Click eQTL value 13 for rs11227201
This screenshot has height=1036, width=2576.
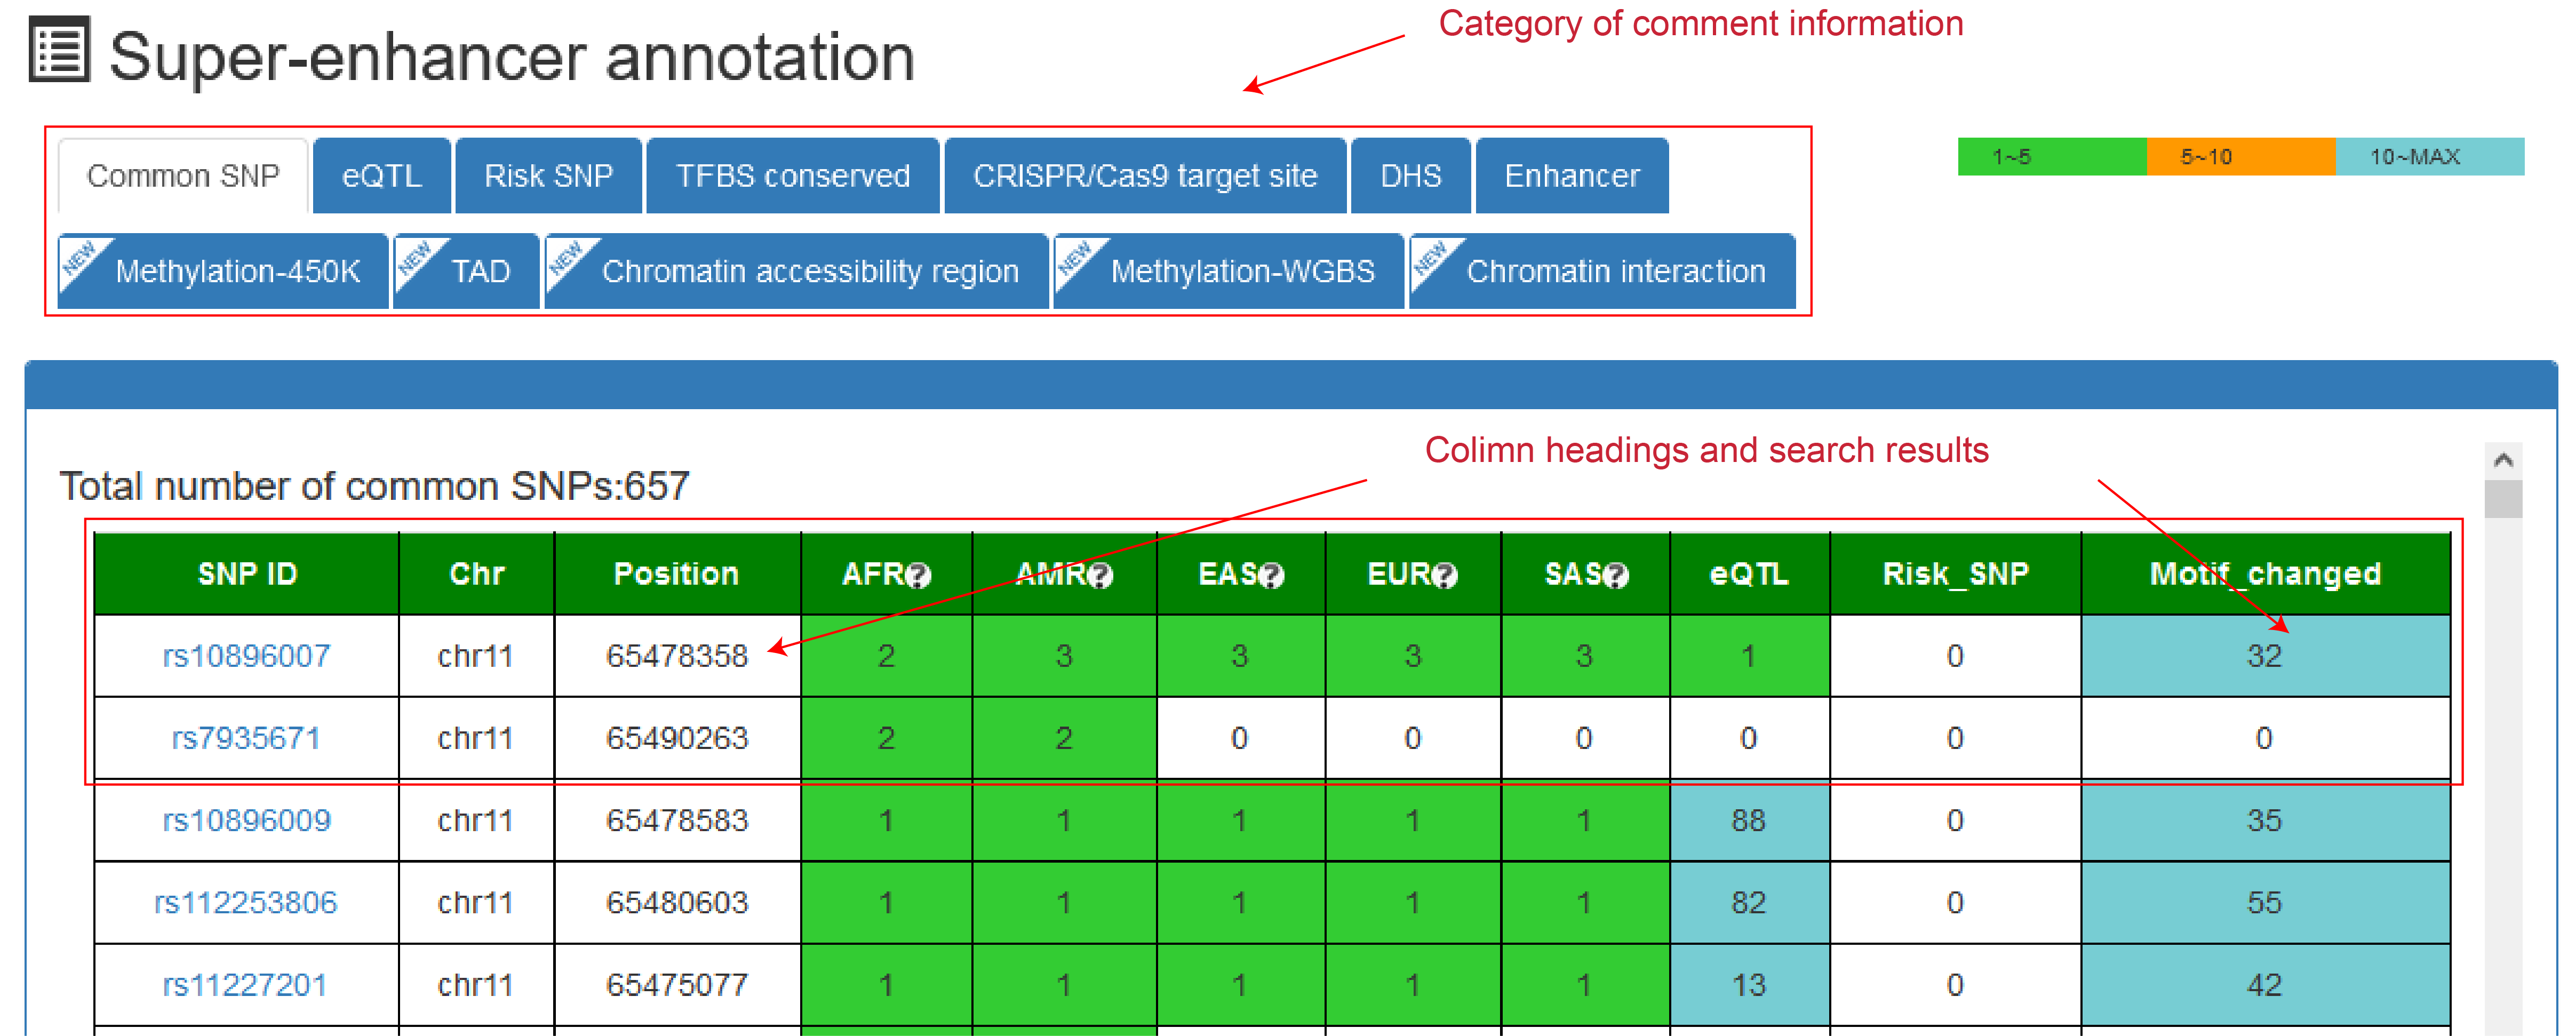click(1749, 984)
